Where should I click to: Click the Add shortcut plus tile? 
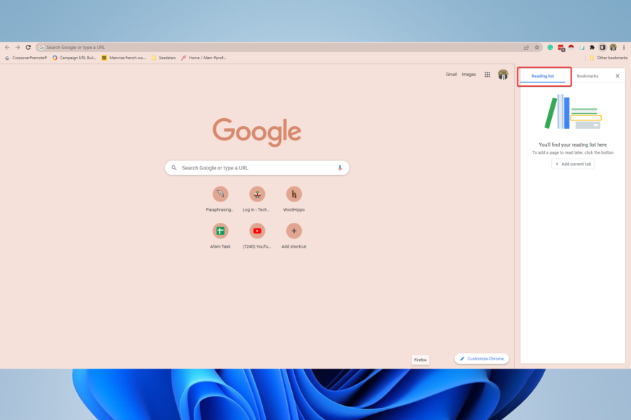coord(293,236)
